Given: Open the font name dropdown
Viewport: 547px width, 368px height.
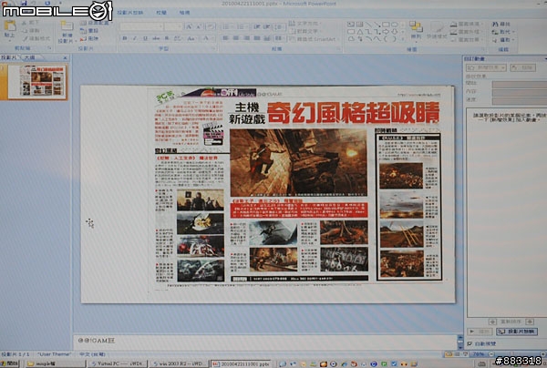Looking at the screenshot, I should pos(160,26).
